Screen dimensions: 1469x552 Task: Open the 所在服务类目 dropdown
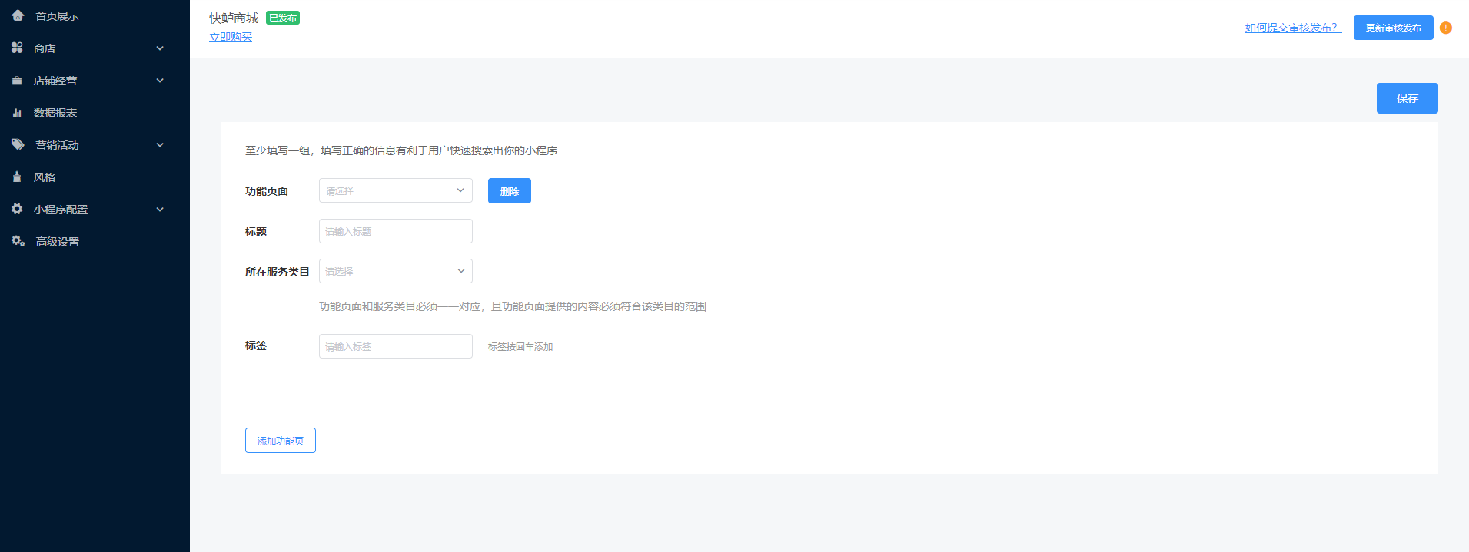point(395,271)
